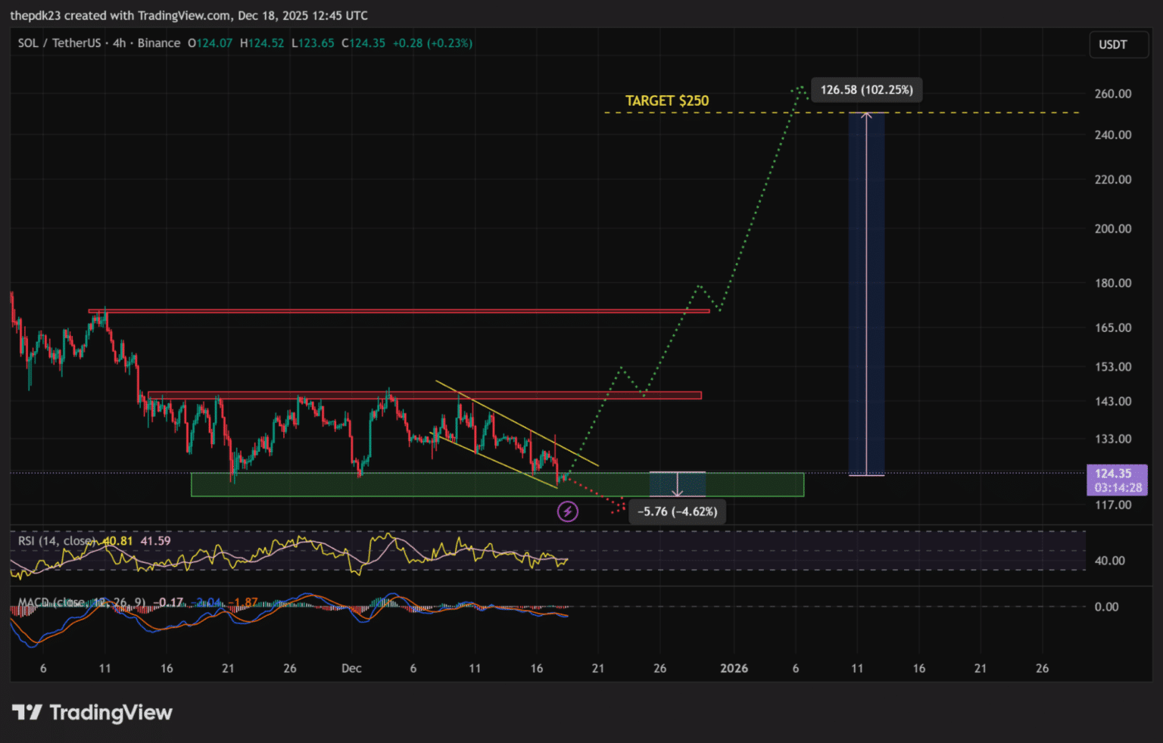Click the yellow dashed target line
The width and height of the screenshot is (1163, 743).
pyautogui.click(x=984, y=113)
